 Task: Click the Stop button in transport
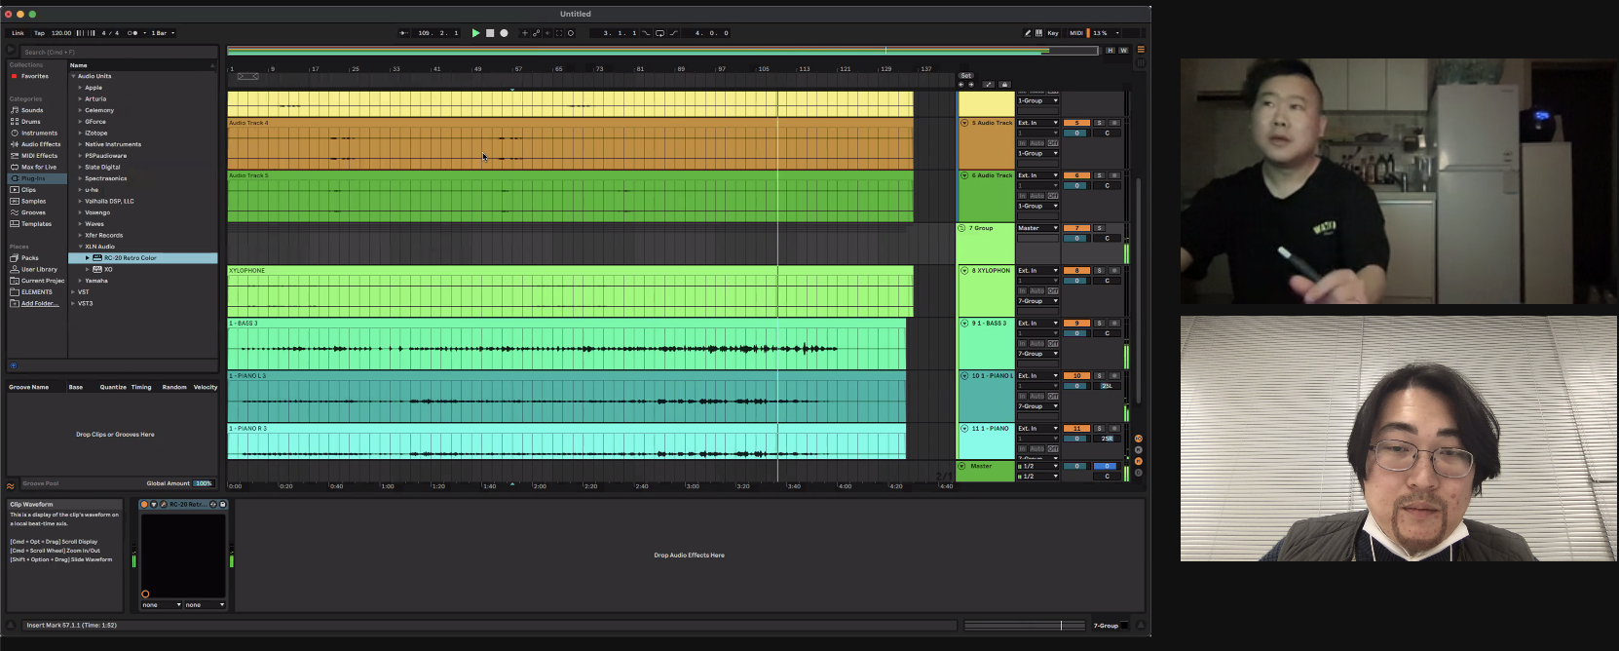point(490,33)
